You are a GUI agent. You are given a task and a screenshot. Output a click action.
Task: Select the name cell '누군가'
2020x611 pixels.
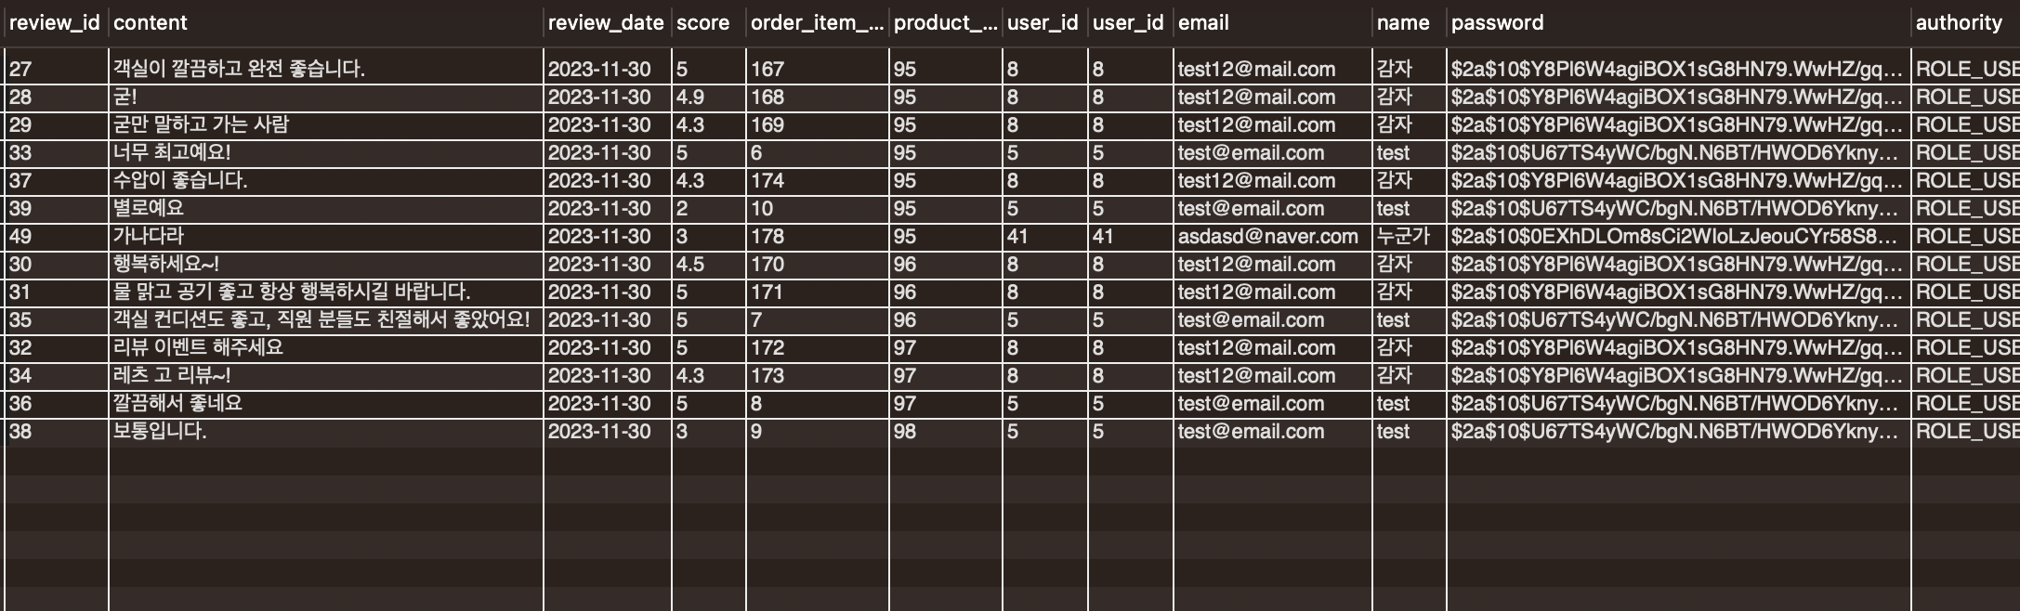(x=1410, y=237)
